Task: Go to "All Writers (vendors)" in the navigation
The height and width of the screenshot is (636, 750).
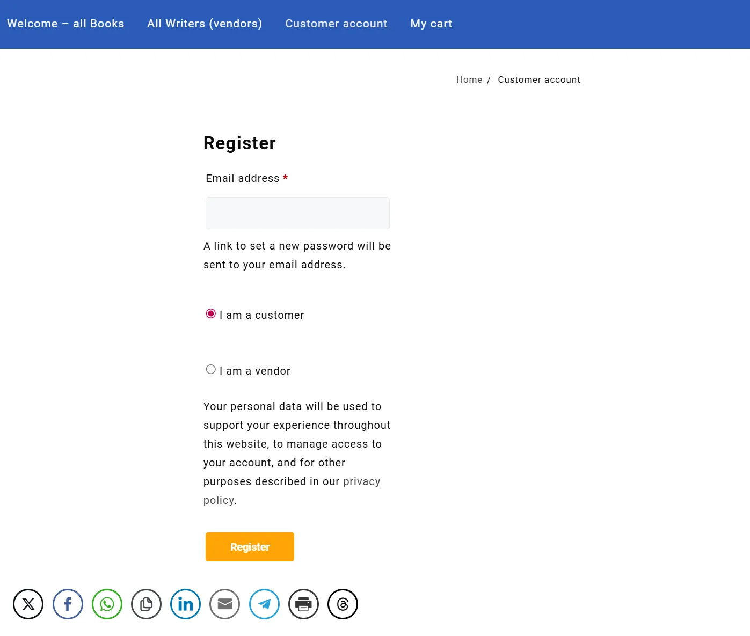Action: (205, 24)
